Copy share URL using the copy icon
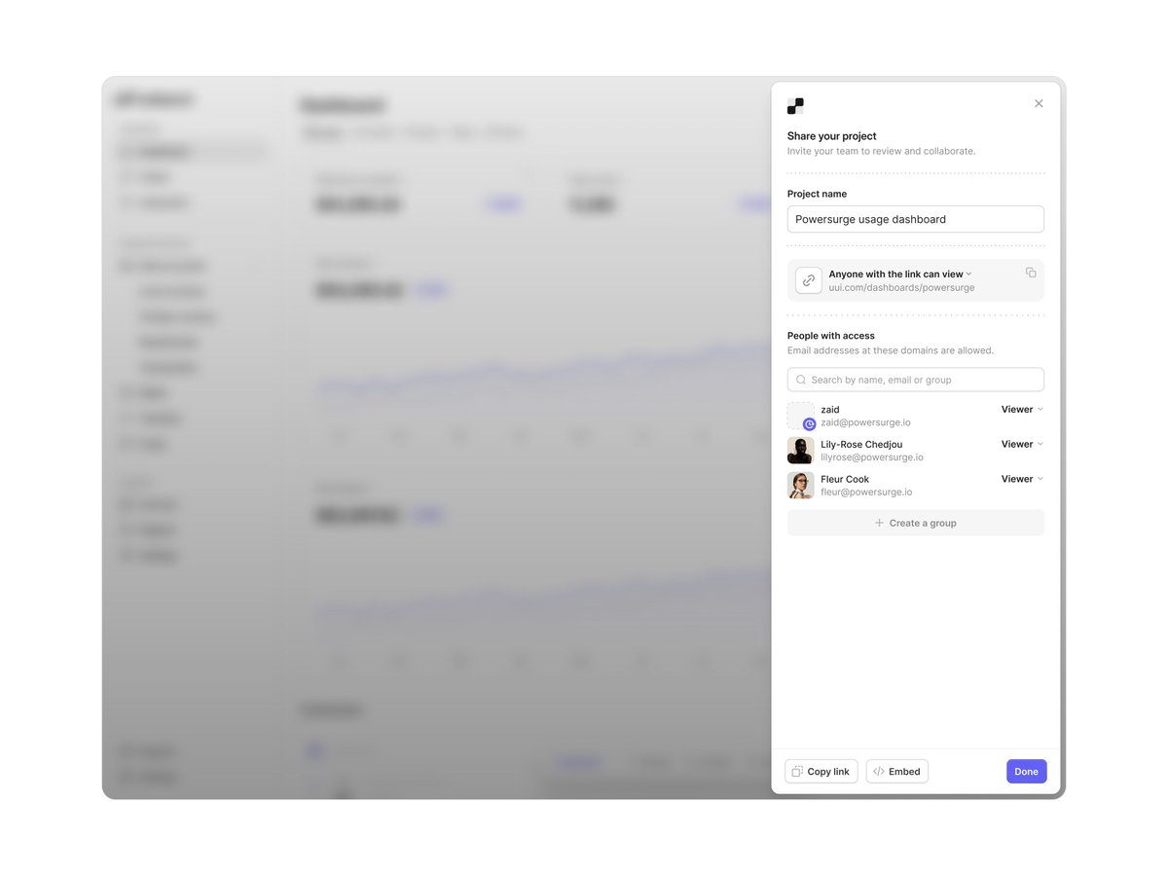Viewport: 1168px width, 876px height. pos(1031,273)
